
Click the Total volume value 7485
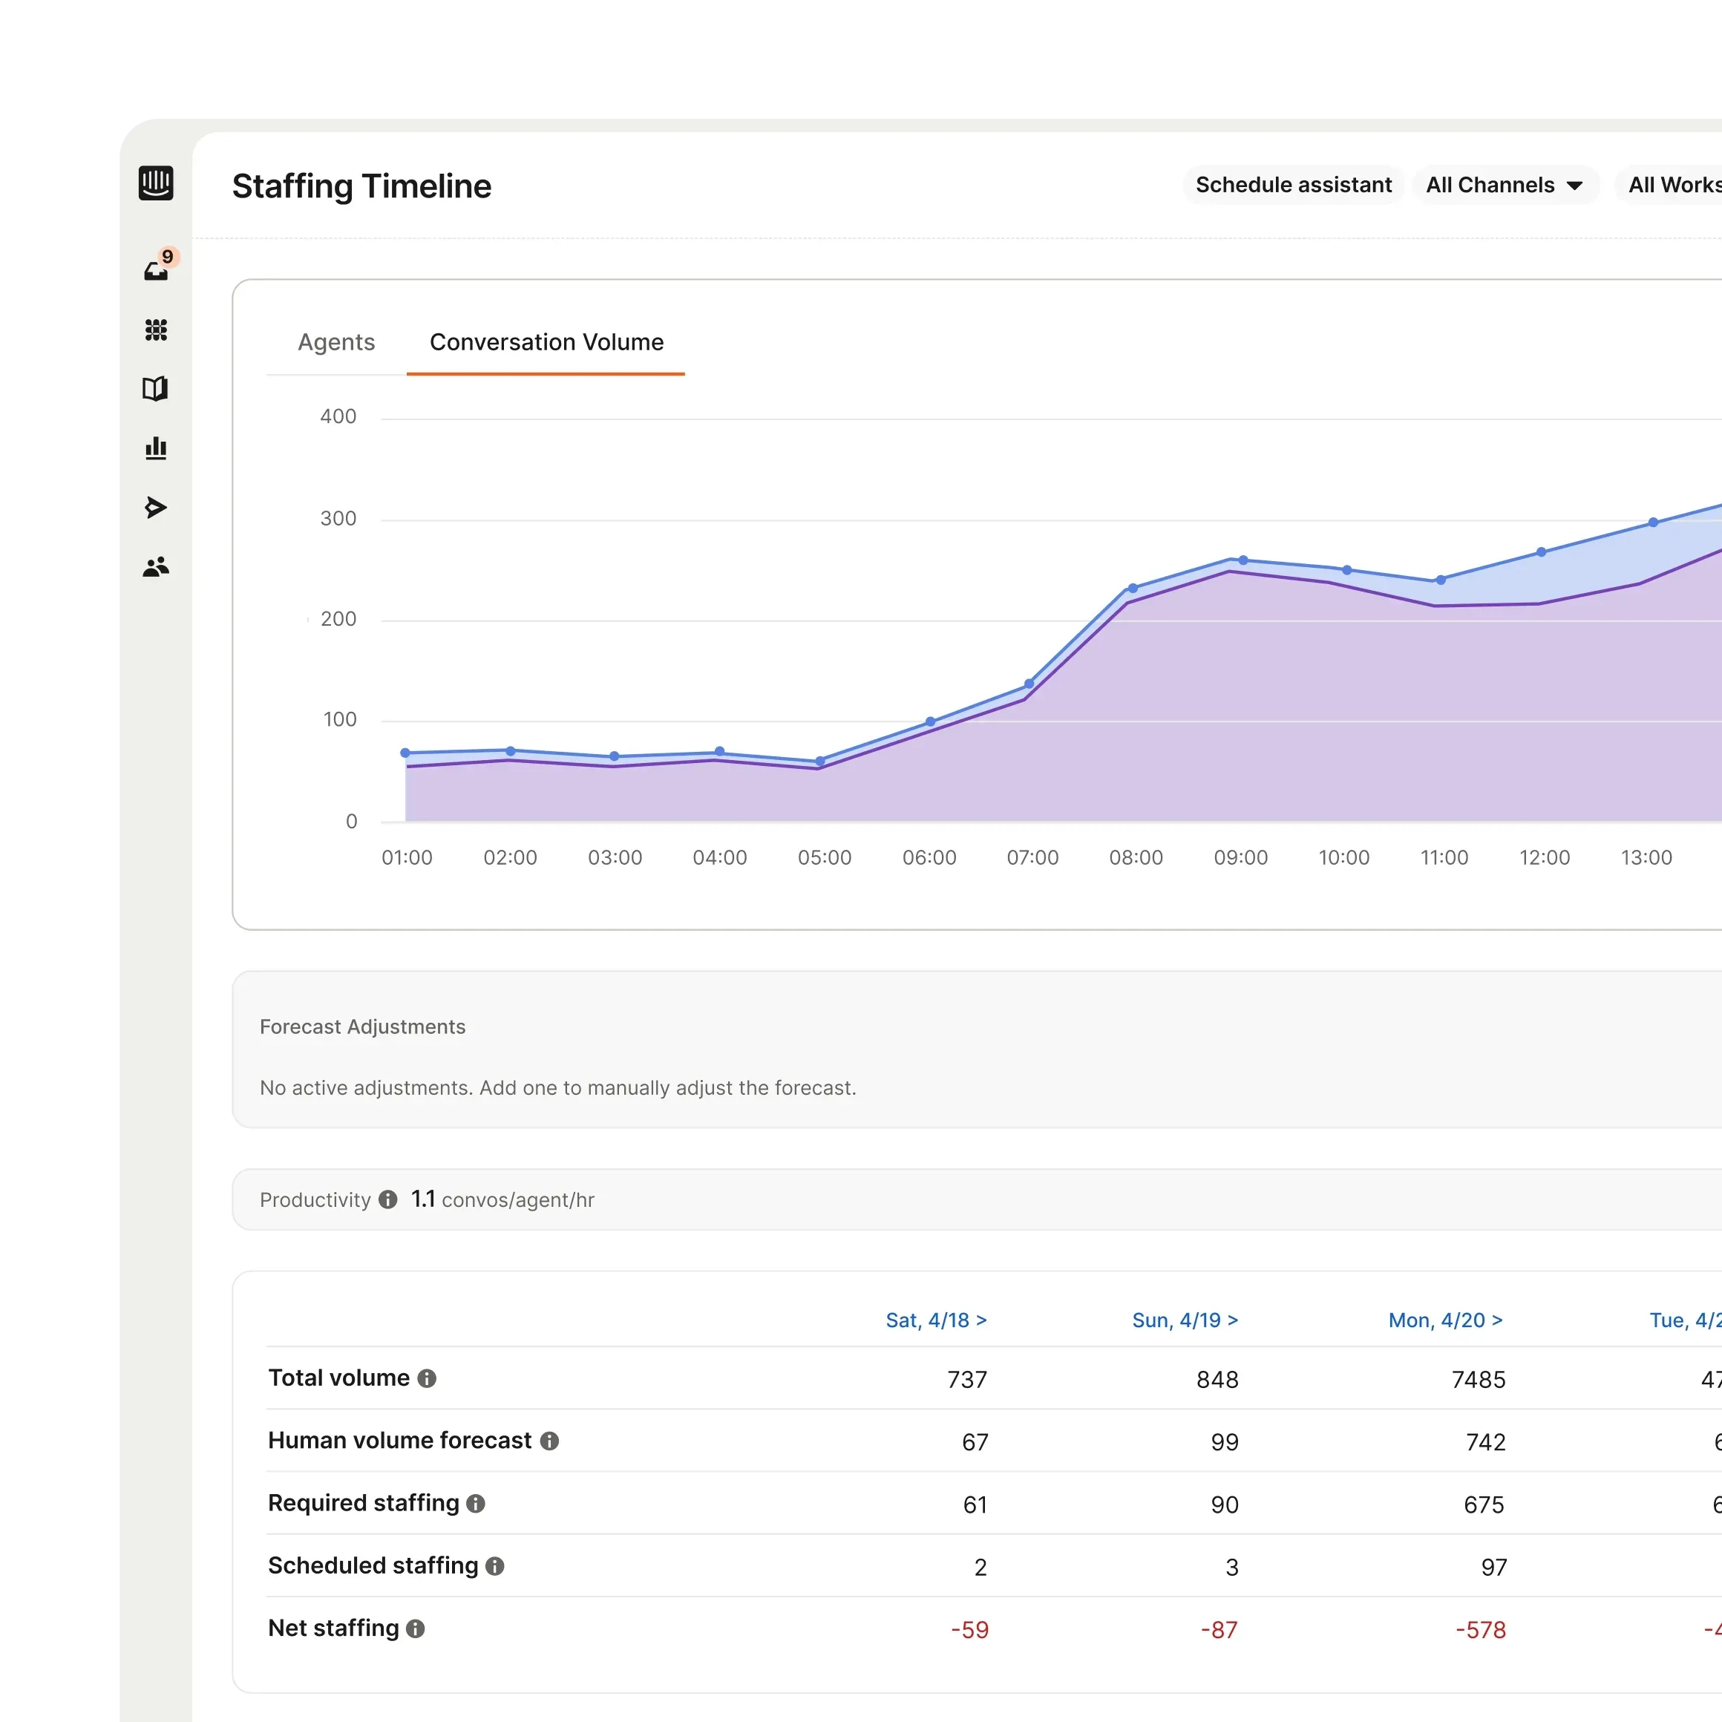click(1479, 1380)
